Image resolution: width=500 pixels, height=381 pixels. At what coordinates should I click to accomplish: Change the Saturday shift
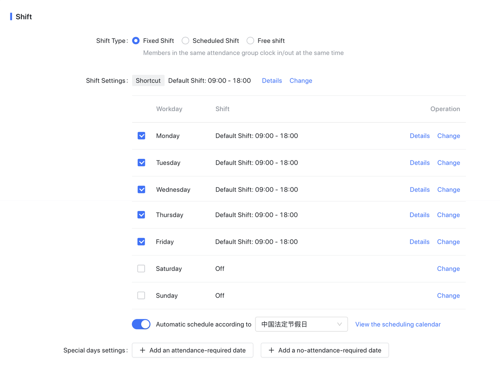click(448, 269)
